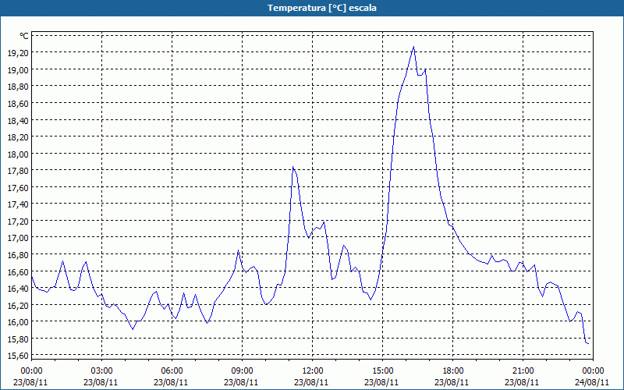Click the "Temperatura [°C] escala" title bar text

pyautogui.click(x=322, y=8)
